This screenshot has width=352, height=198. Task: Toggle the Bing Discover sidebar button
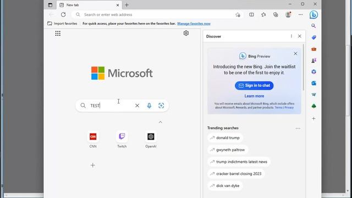tap(313, 15)
